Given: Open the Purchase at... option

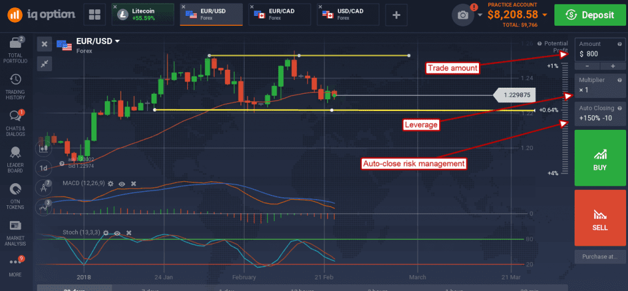Looking at the screenshot, I should coord(600,257).
